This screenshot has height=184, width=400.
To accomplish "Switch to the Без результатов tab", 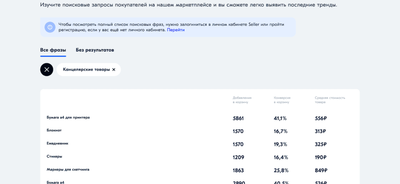I will coord(95,50).
